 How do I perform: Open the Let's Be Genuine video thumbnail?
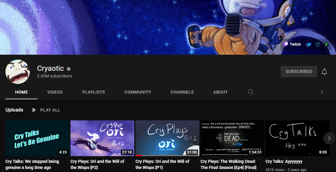click(37, 138)
